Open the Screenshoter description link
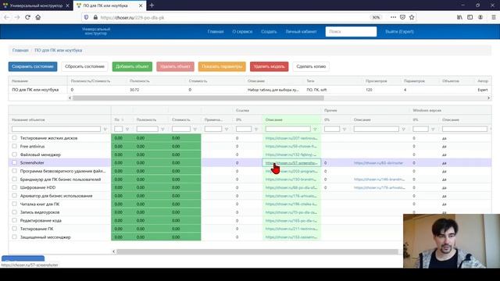This screenshot has height=281, width=500. [291, 163]
